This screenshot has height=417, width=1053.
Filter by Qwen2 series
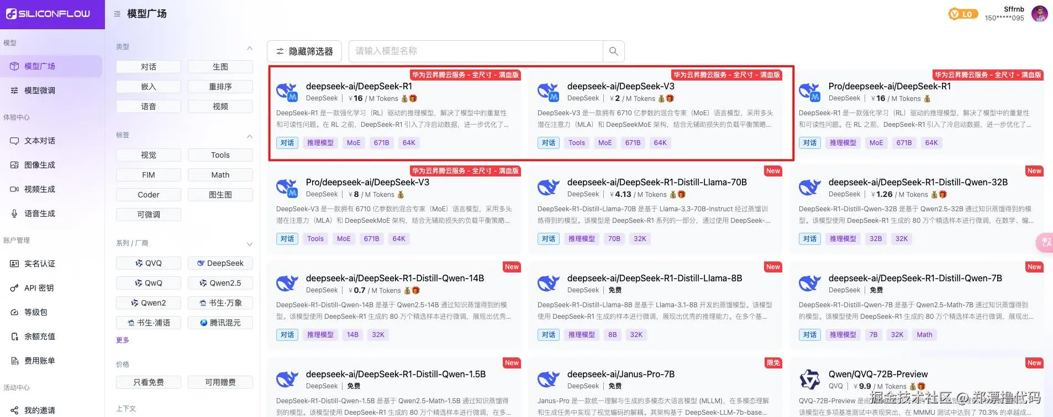pyautogui.click(x=149, y=303)
